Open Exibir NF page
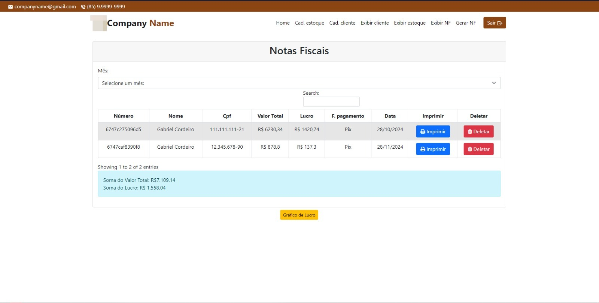 pos(441,23)
